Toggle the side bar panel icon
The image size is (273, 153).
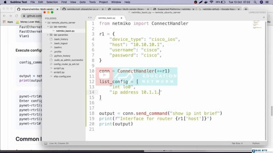[x=46, y=144]
